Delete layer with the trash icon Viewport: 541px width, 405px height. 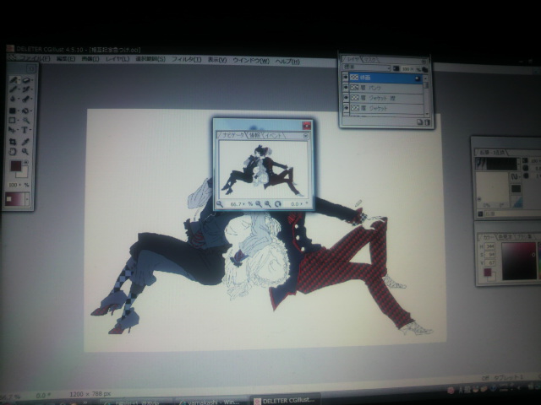(x=427, y=121)
